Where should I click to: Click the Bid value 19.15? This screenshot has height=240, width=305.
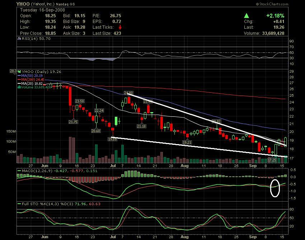(80, 16)
